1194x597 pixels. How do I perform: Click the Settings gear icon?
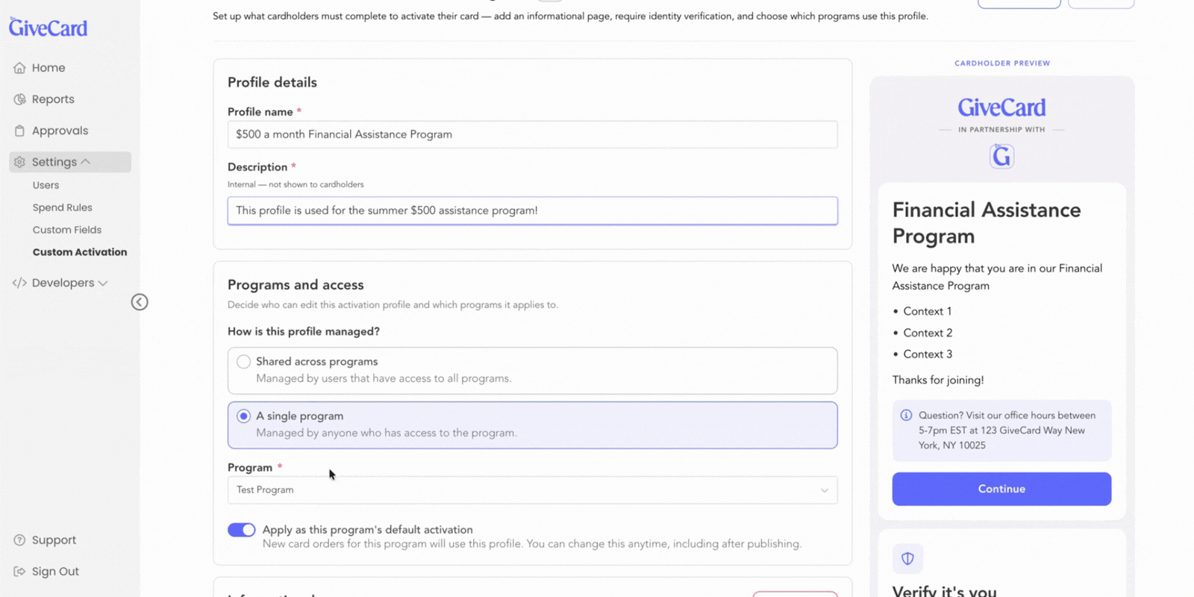point(19,162)
